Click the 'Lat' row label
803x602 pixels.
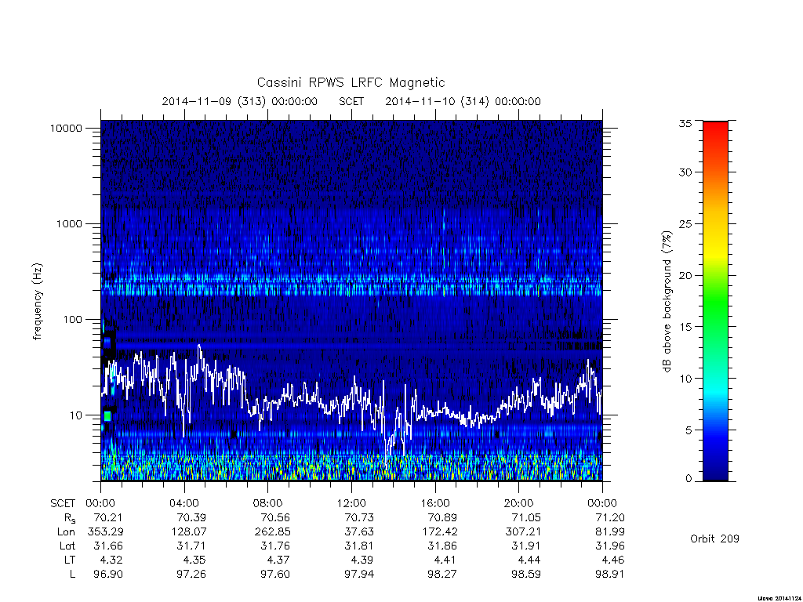(x=67, y=546)
